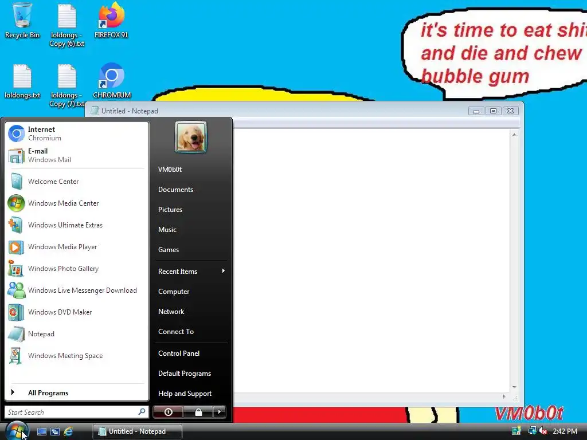Select loldongs - Copy (6).txt file
The width and height of the screenshot is (587, 440).
pos(67,25)
